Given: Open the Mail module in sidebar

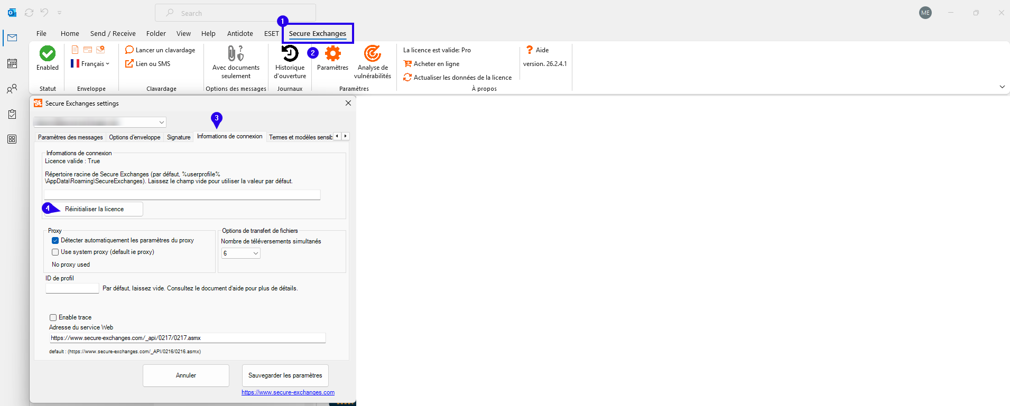Looking at the screenshot, I should pyautogui.click(x=12, y=38).
